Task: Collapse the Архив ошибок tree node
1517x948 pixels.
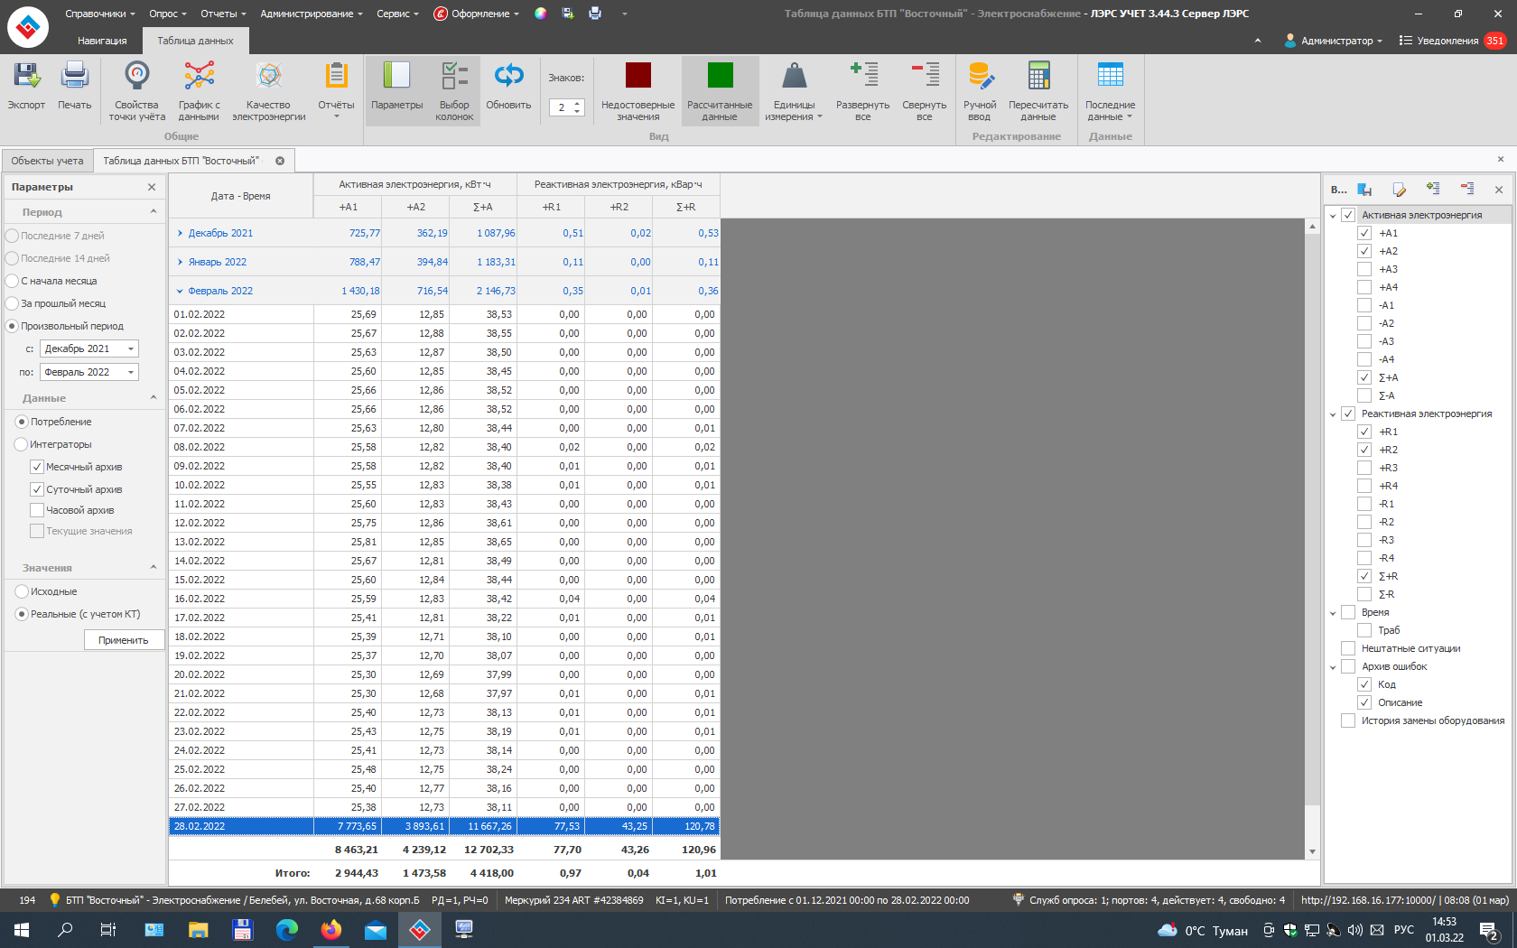Action: pos(1333,667)
